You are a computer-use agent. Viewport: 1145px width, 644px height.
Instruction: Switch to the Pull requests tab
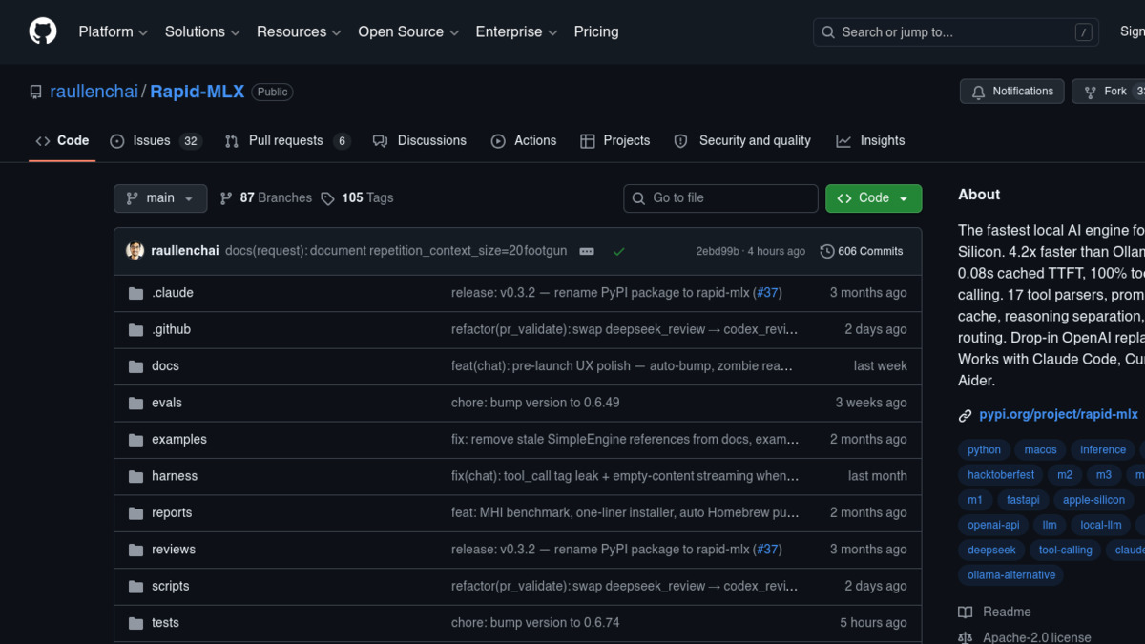coord(287,140)
